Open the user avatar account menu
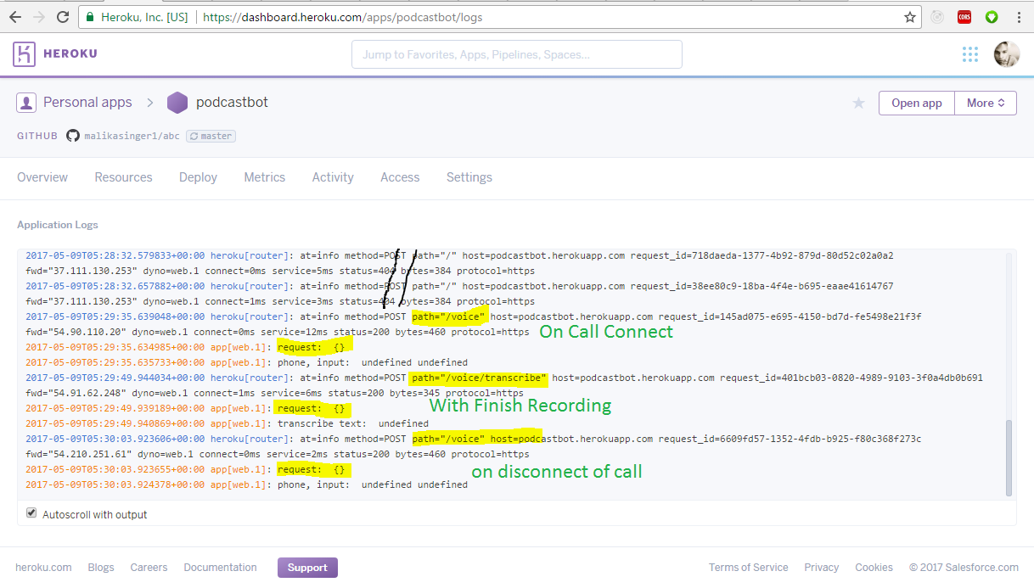This screenshot has height=588, width=1034. tap(1007, 54)
